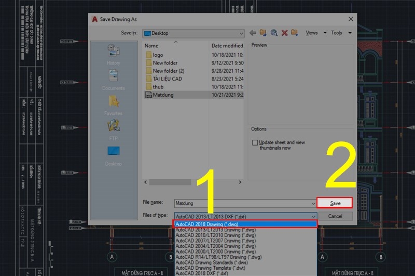The width and height of the screenshot is (415, 276).
Task: Choose AutoCAD R14/LT98/LT97 Drawing (*.dwg)
Action: (x=245, y=257)
